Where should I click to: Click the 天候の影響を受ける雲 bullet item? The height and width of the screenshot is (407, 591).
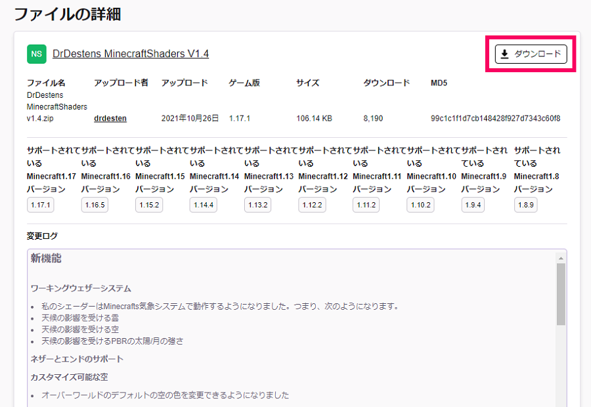click(x=80, y=318)
